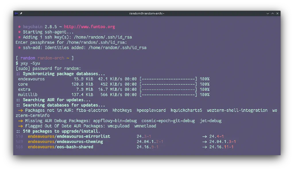294x171 pixels.
Task: Click the 'keychain 2.8.5' text
Action: point(40,27)
